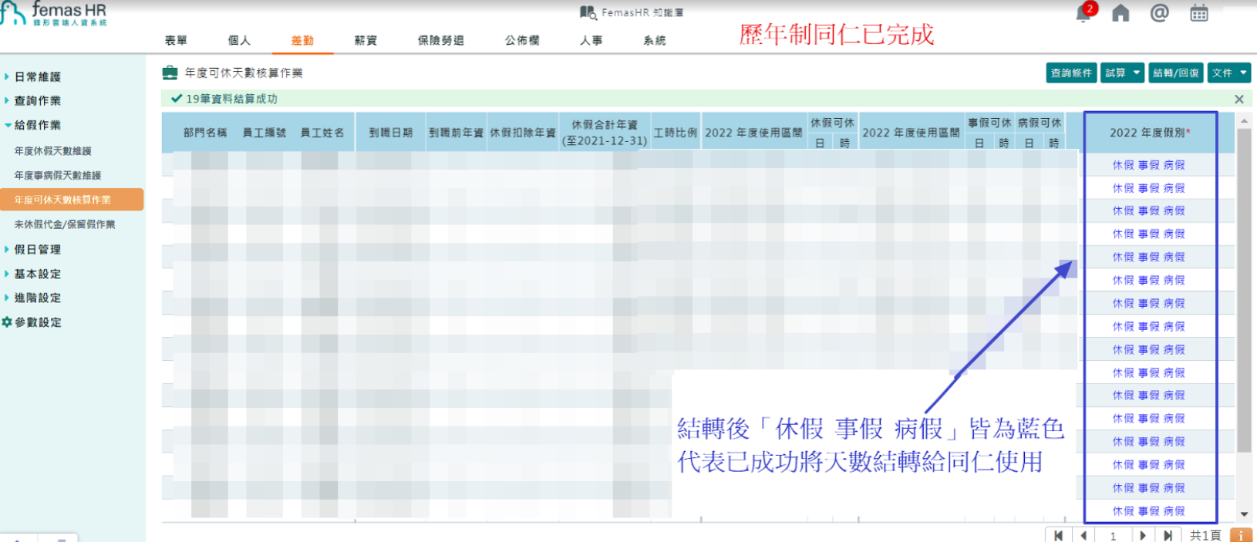
Task: Click the page number 1 field
Action: pos(1113,535)
